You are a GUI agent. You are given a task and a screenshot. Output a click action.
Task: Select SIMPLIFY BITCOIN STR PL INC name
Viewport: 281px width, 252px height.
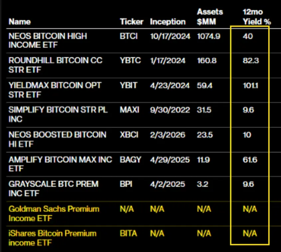click(x=58, y=115)
